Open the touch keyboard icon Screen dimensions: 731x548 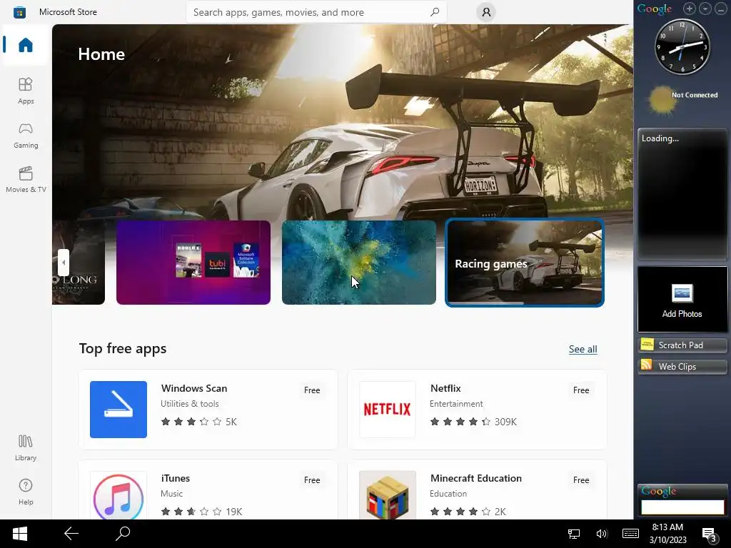click(x=630, y=534)
